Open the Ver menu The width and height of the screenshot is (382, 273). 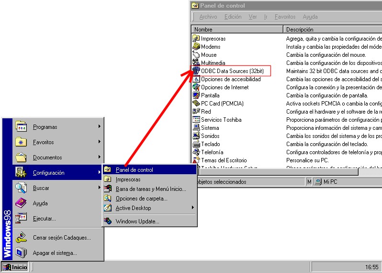(x=253, y=17)
